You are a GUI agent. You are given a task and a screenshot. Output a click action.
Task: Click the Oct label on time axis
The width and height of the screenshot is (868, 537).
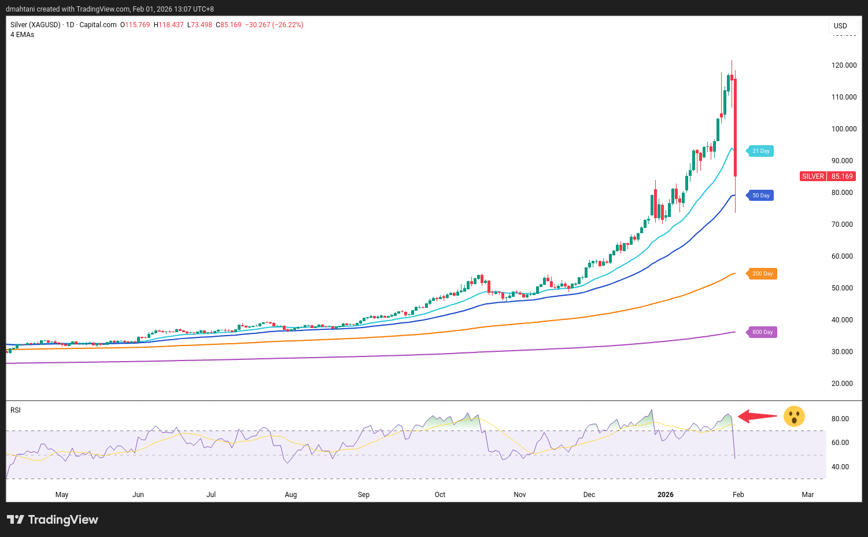440,495
